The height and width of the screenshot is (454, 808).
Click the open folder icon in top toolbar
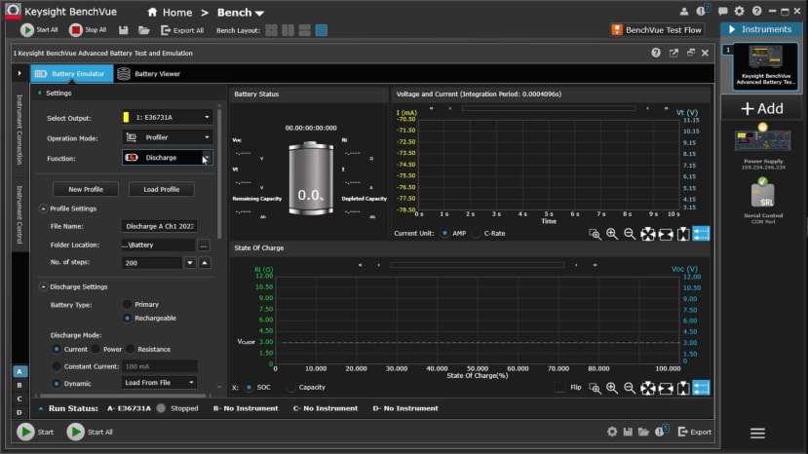(x=144, y=30)
